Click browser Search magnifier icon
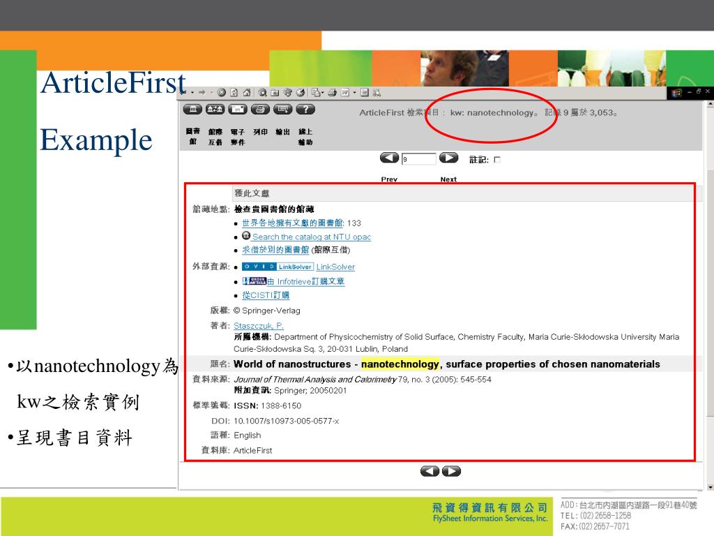Image resolution: width=714 pixels, height=536 pixels. tap(262, 93)
